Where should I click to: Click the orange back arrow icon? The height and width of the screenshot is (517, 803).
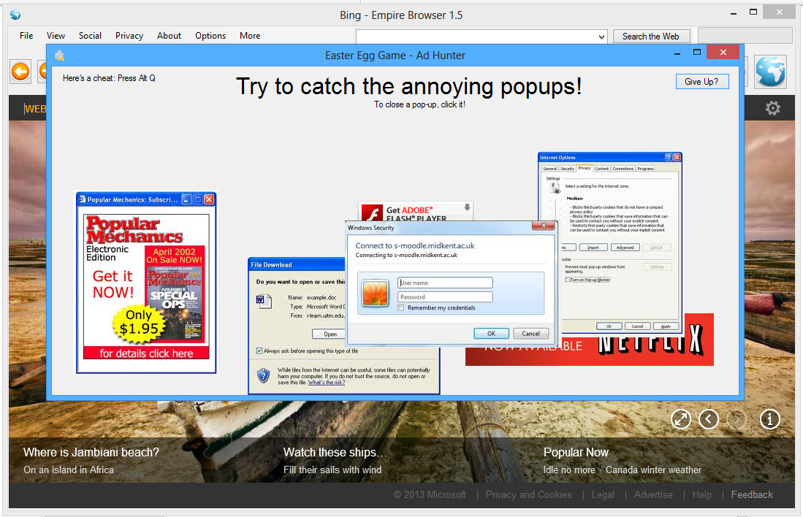coord(20,72)
